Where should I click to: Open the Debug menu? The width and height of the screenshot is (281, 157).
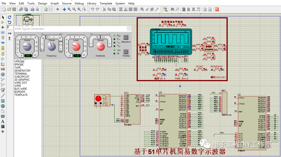point(79,3)
